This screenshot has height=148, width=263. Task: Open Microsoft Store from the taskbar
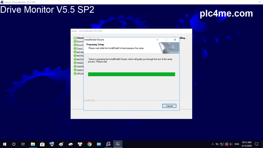point(42,144)
